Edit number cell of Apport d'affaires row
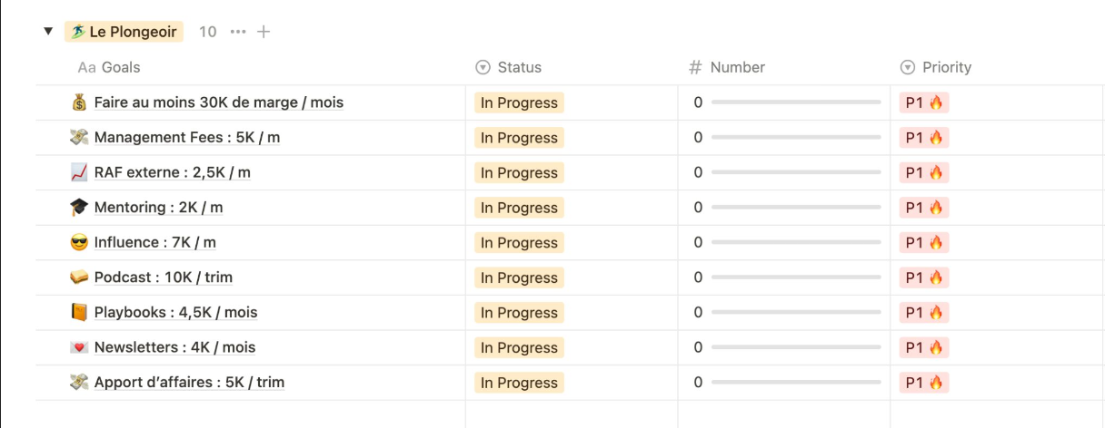1105x428 pixels. point(784,383)
